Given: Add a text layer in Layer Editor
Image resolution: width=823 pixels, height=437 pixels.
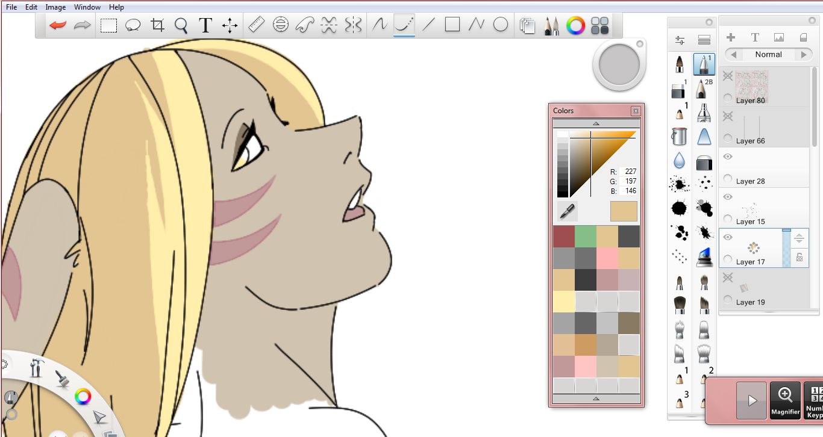Looking at the screenshot, I should tap(755, 37).
